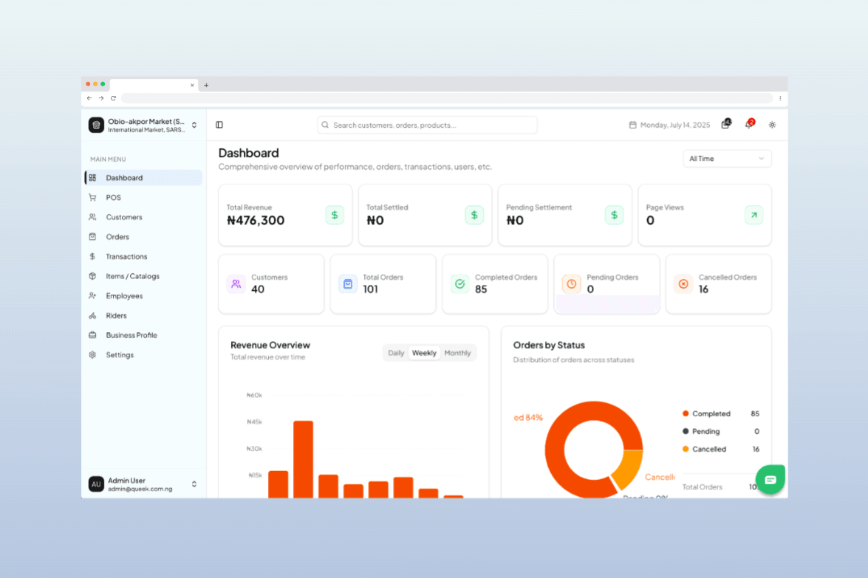The image size is (868, 578).
Task: Open Items / Catalogs cube icon
Action: click(93, 276)
